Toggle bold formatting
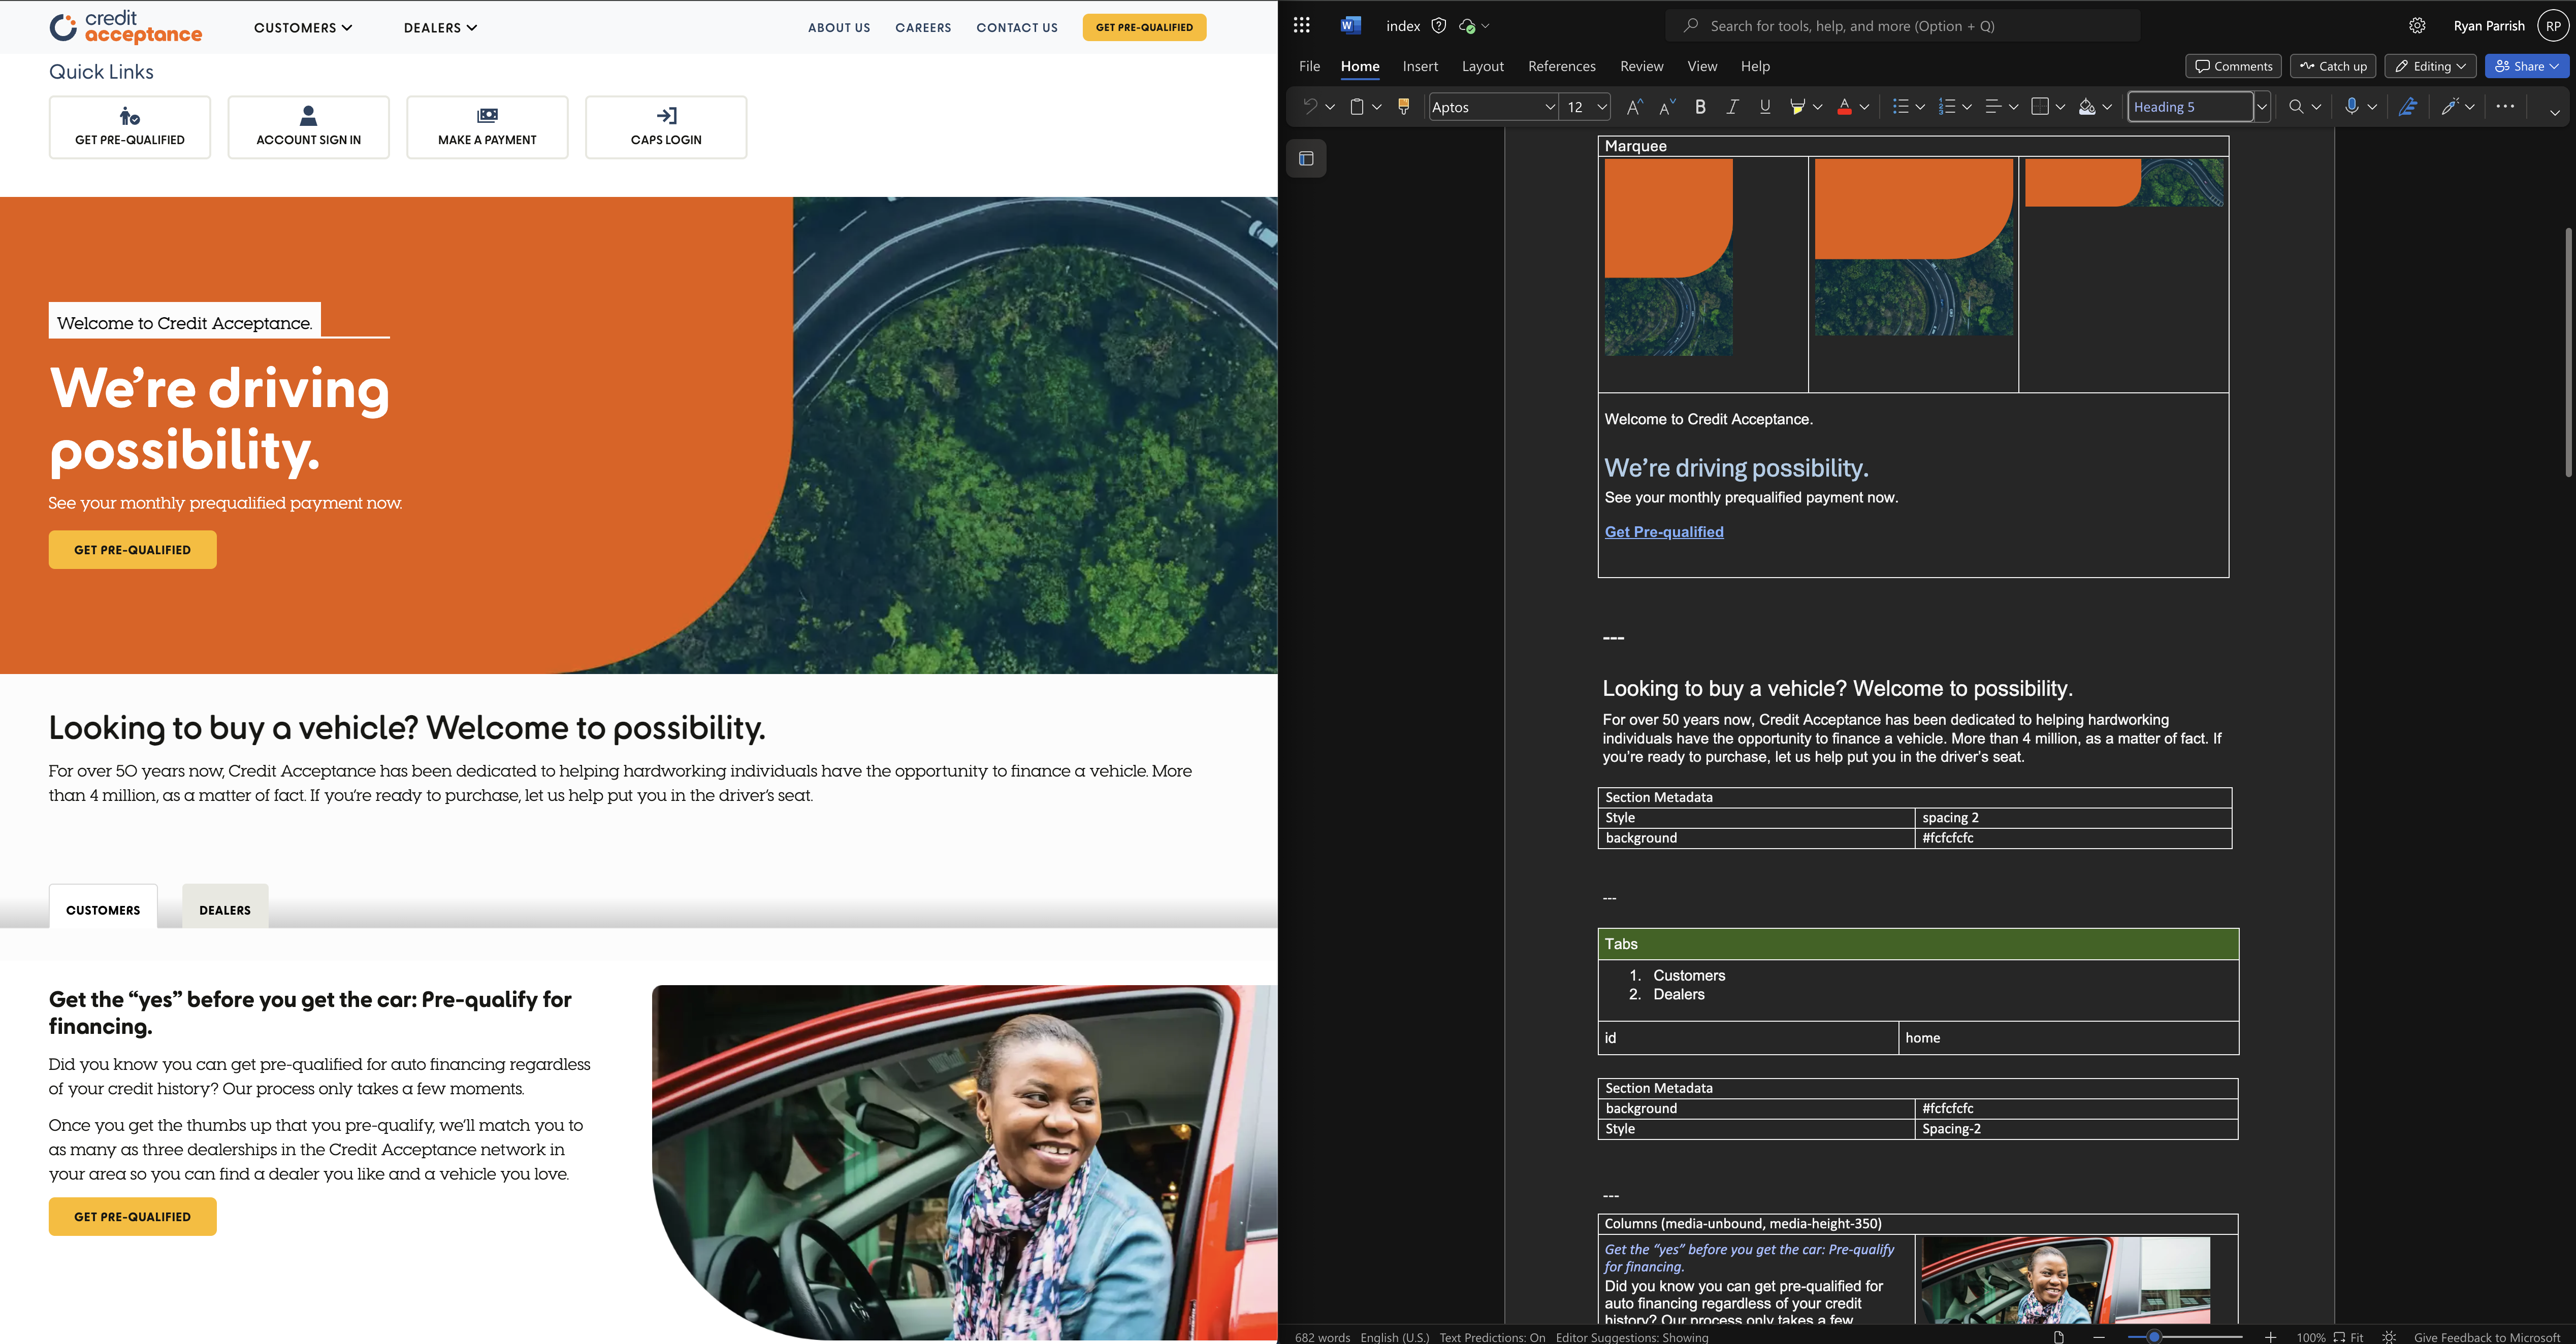This screenshot has width=2576, height=1344. pos(1700,107)
